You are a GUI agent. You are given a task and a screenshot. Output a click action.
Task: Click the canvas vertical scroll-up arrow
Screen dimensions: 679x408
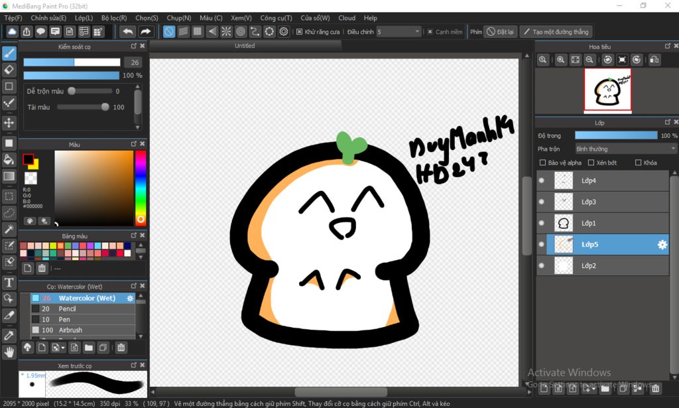pos(527,56)
